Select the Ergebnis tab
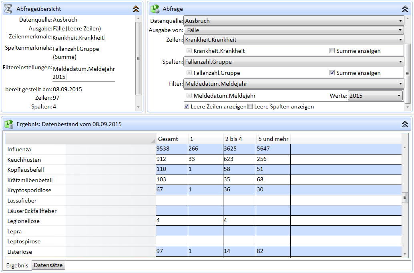414x273 pixels. [17, 265]
